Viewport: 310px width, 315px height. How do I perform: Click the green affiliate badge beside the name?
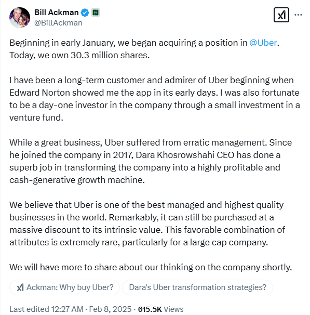coord(96,12)
